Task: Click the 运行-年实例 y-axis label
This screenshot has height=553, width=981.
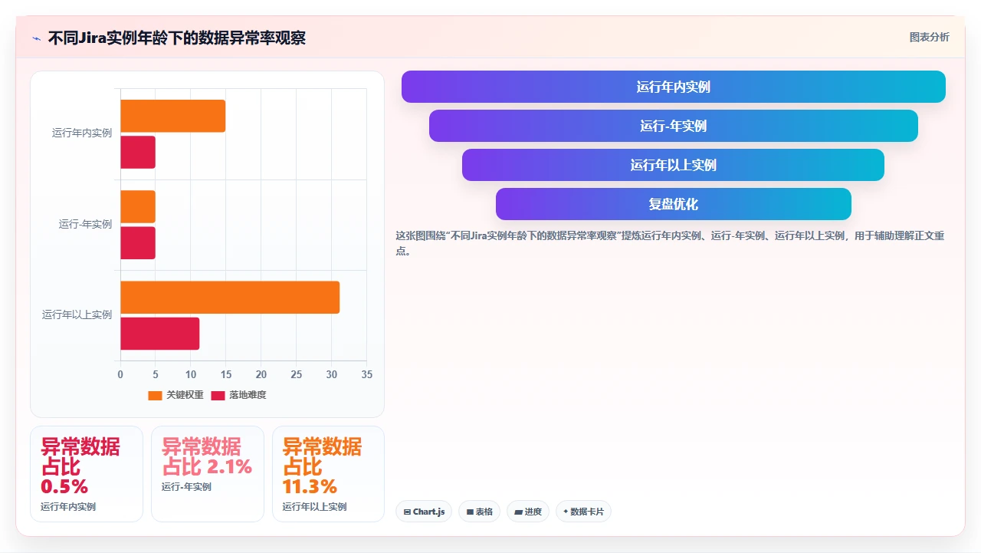Action: tap(86, 224)
